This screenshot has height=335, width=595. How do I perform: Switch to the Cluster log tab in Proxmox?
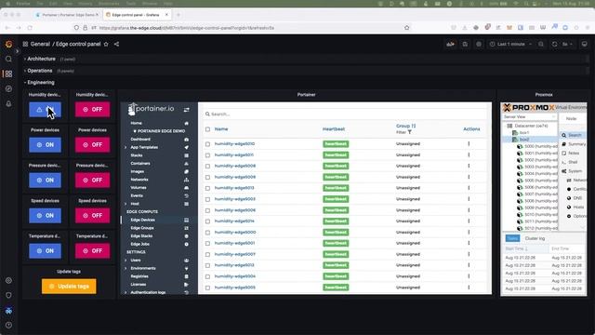point(535,238)
